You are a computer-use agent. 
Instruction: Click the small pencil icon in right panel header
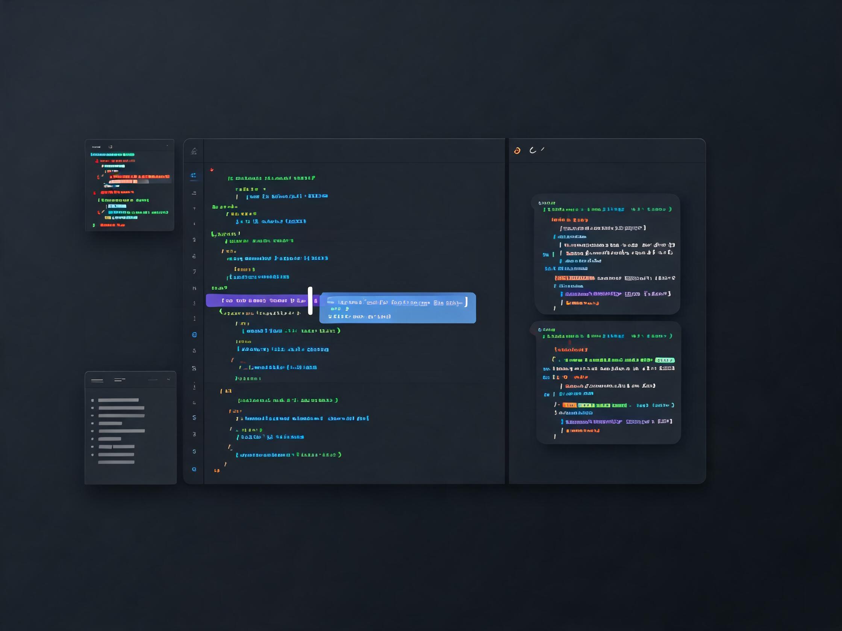542,149
